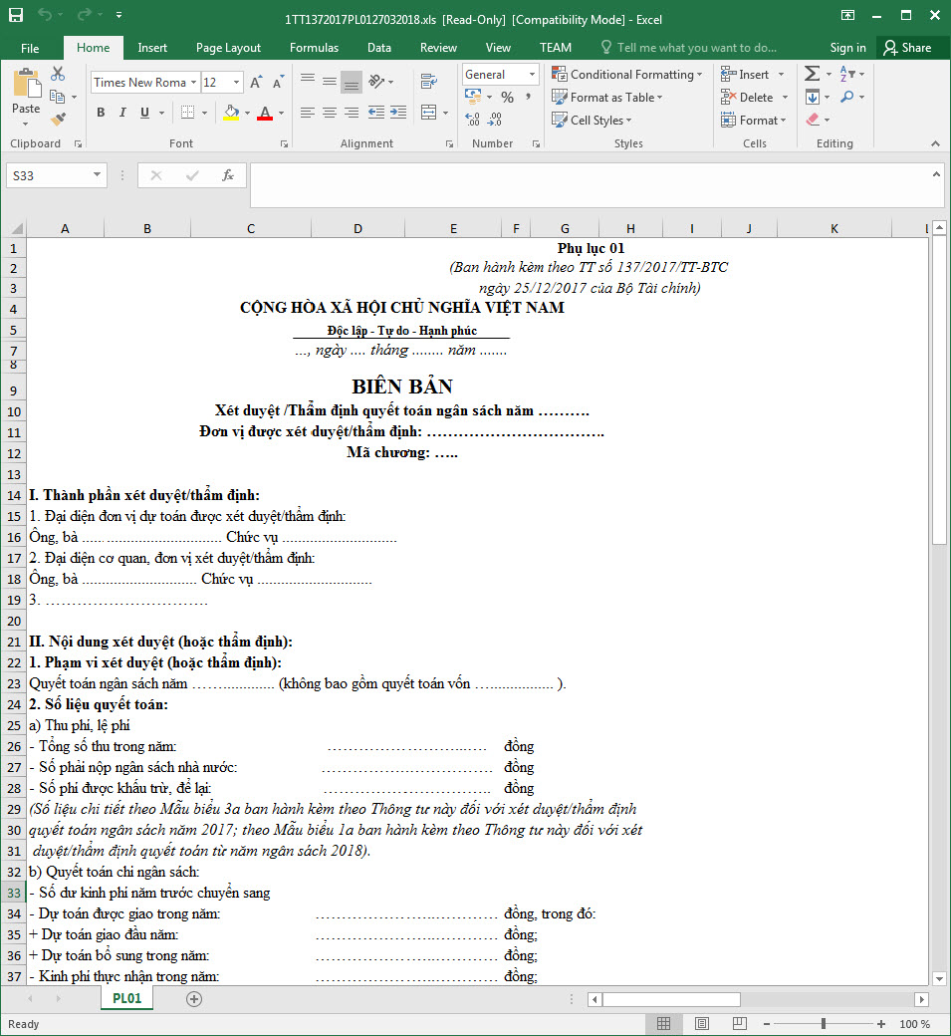
Task: Click Format in Cells group
Action: click(754, 121)
